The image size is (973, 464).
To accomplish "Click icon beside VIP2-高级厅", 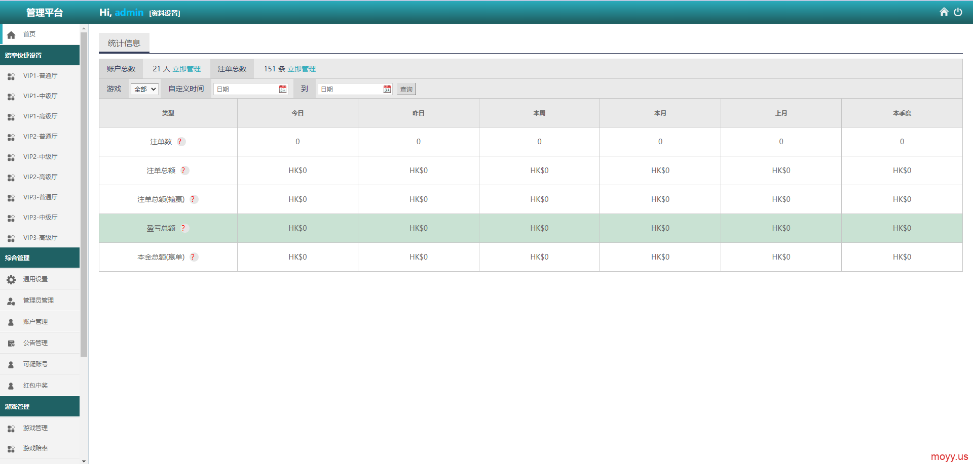I will pyautogui.click(x=11, y=178).
